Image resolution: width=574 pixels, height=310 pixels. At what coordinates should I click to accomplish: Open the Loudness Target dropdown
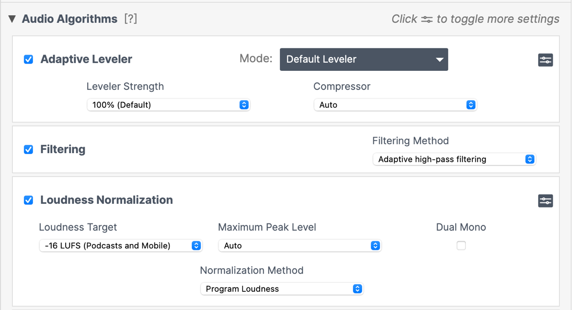coord(120,245)
